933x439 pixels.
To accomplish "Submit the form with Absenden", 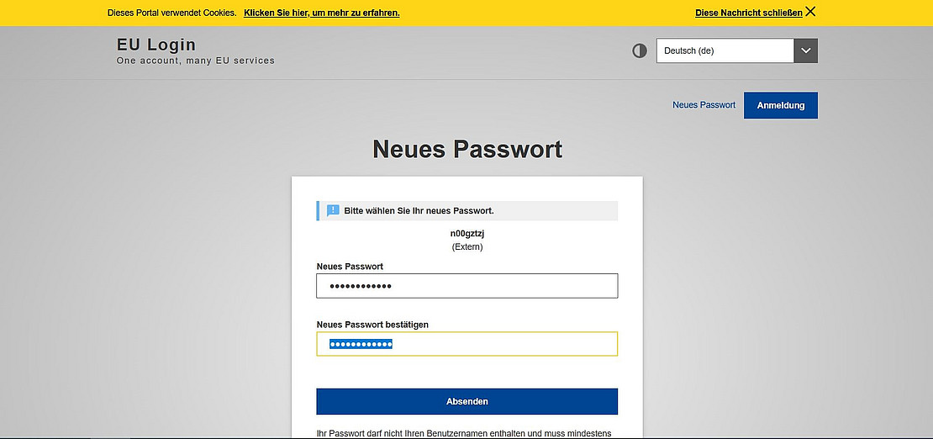I will [x=466, y=401].
